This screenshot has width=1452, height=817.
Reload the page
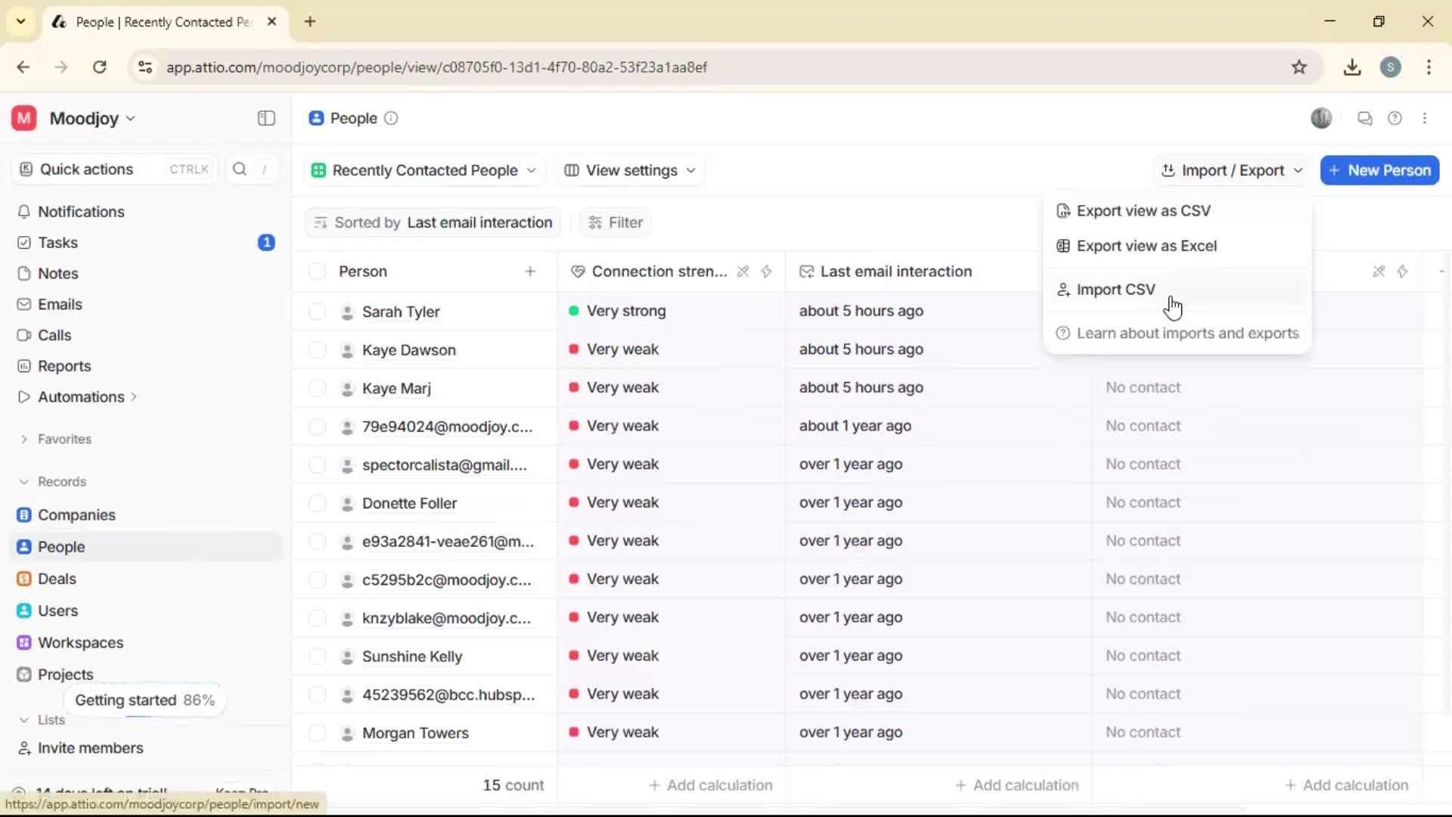[99, 67]
